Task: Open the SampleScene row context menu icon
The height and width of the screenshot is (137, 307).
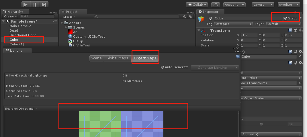Action: click(x=55, y=21)
